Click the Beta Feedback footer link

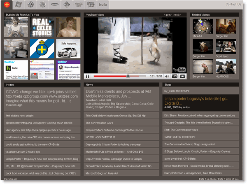pos(207,179)
